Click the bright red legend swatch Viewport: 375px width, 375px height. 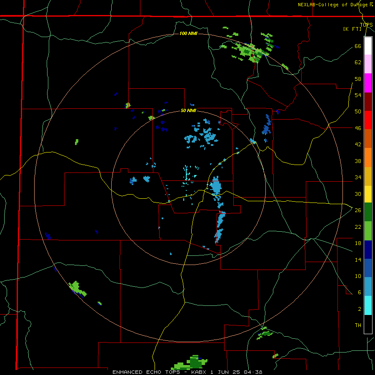[368, 120]
